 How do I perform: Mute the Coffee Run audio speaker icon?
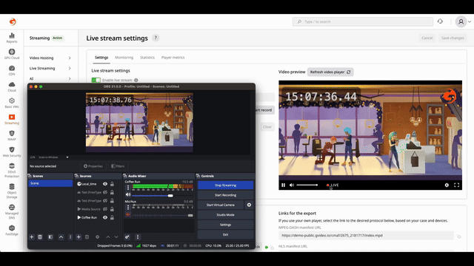(128, 195)
